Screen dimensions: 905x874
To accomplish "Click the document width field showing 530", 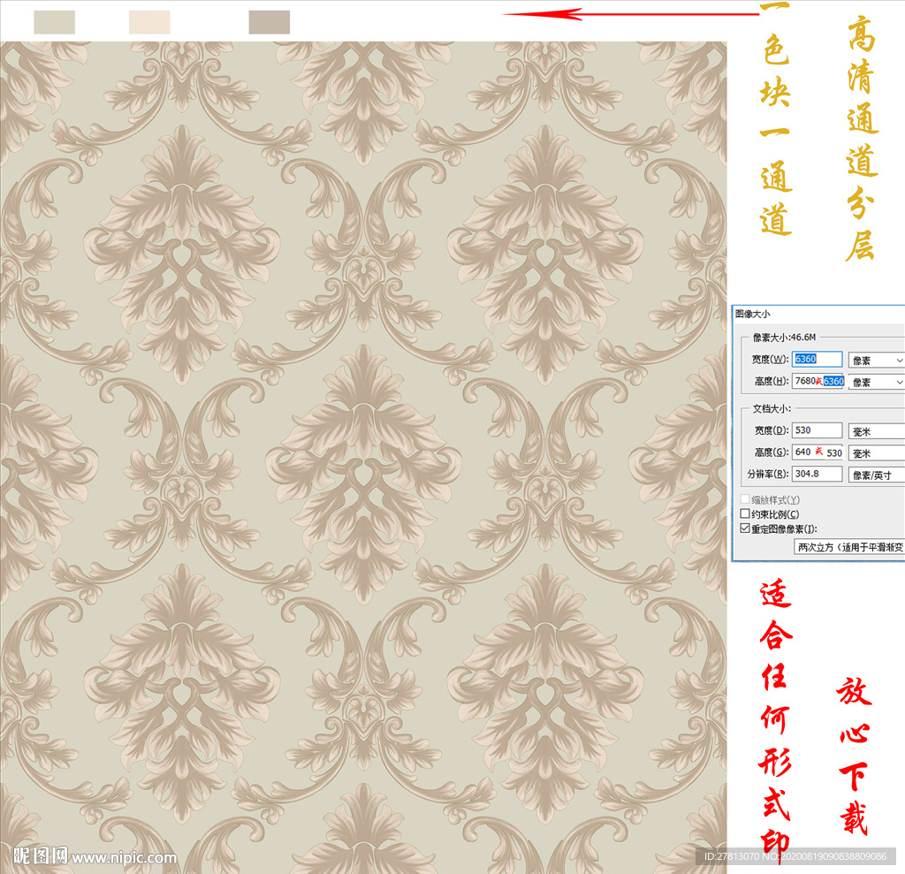I will (817, 430).
